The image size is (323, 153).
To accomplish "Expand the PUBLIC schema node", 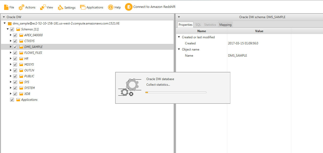I will pos(11,76).
